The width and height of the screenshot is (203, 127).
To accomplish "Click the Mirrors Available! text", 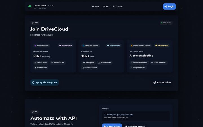I will point(42,35).
